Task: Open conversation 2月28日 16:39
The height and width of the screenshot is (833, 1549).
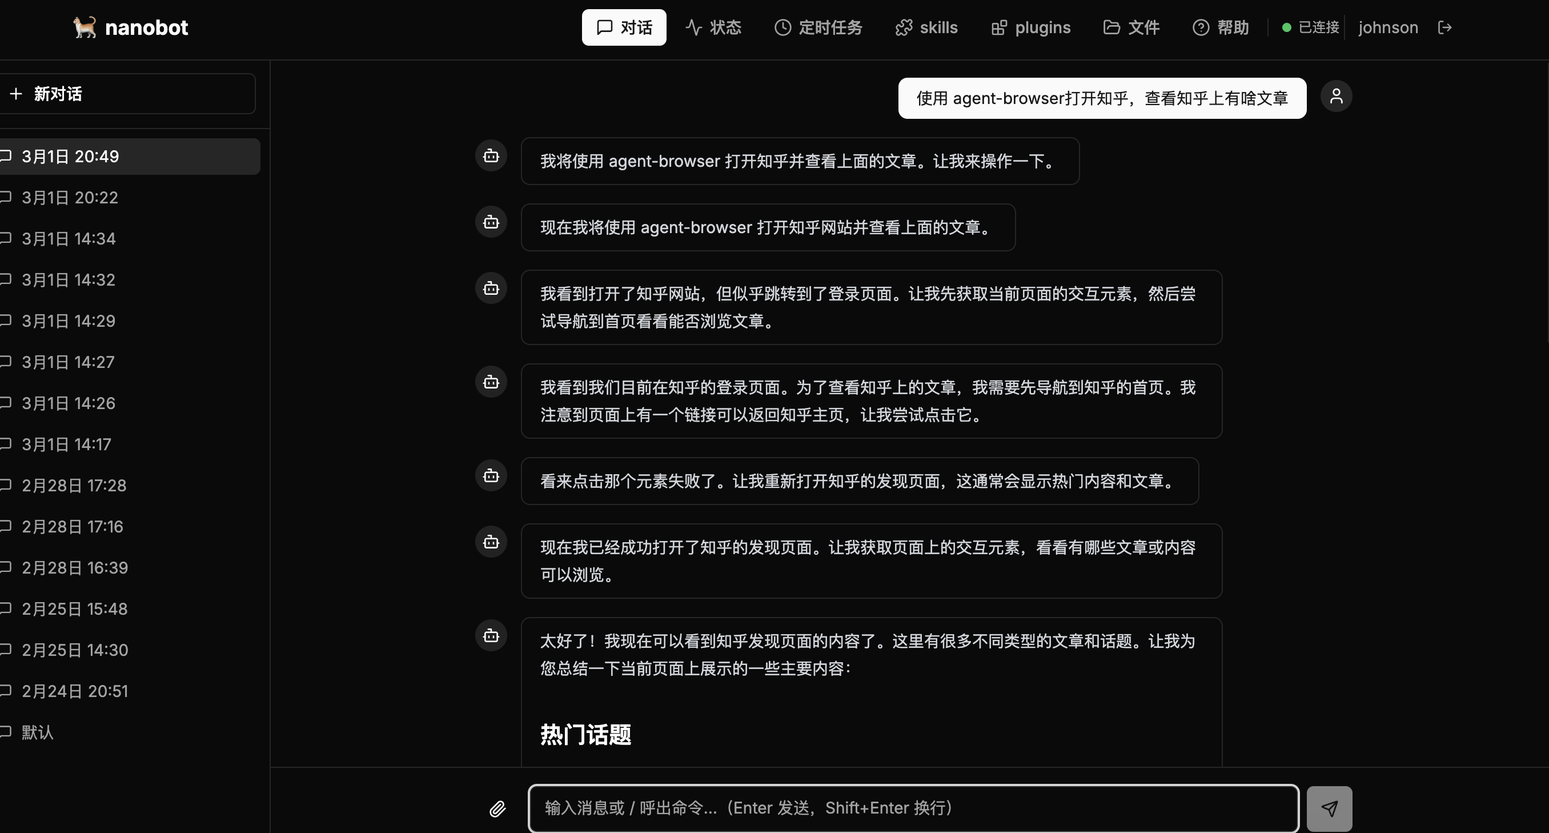Action: pos(130,568)
